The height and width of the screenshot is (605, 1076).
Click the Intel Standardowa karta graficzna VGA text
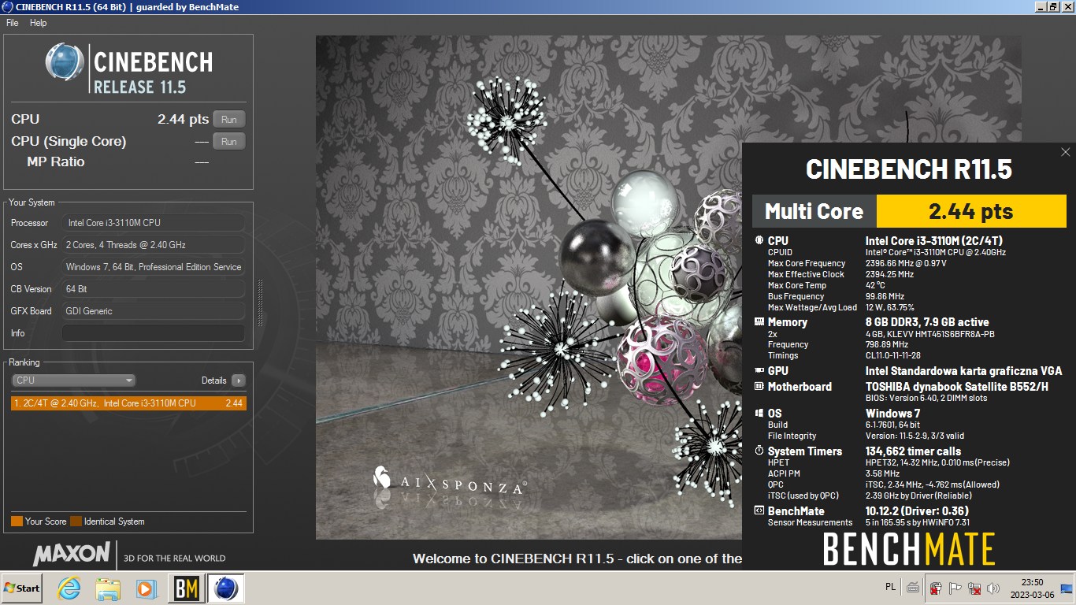963,371
